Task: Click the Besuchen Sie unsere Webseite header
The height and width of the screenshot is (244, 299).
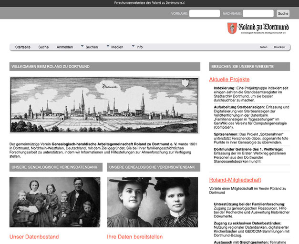Action: [249, 67]
